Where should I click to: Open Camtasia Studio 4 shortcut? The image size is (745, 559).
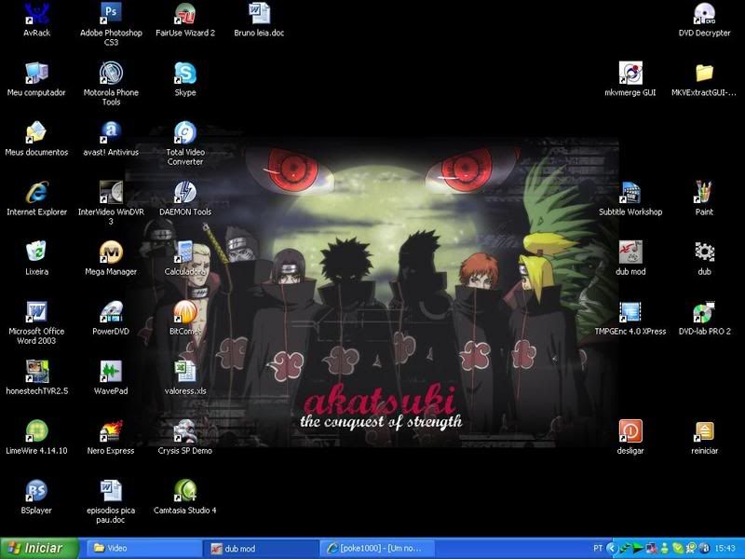[185, 491]
